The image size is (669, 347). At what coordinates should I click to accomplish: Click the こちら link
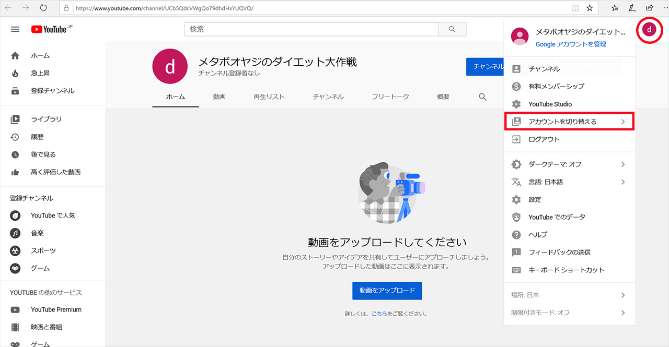coord(379,314)
